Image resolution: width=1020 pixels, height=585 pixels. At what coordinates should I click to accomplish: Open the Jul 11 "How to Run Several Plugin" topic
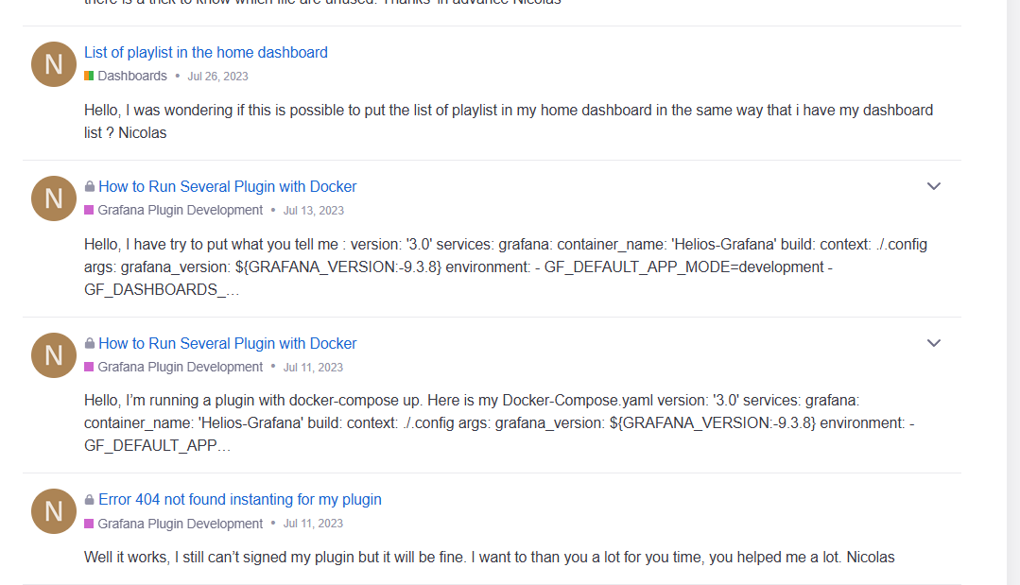[x=227, y=344]
